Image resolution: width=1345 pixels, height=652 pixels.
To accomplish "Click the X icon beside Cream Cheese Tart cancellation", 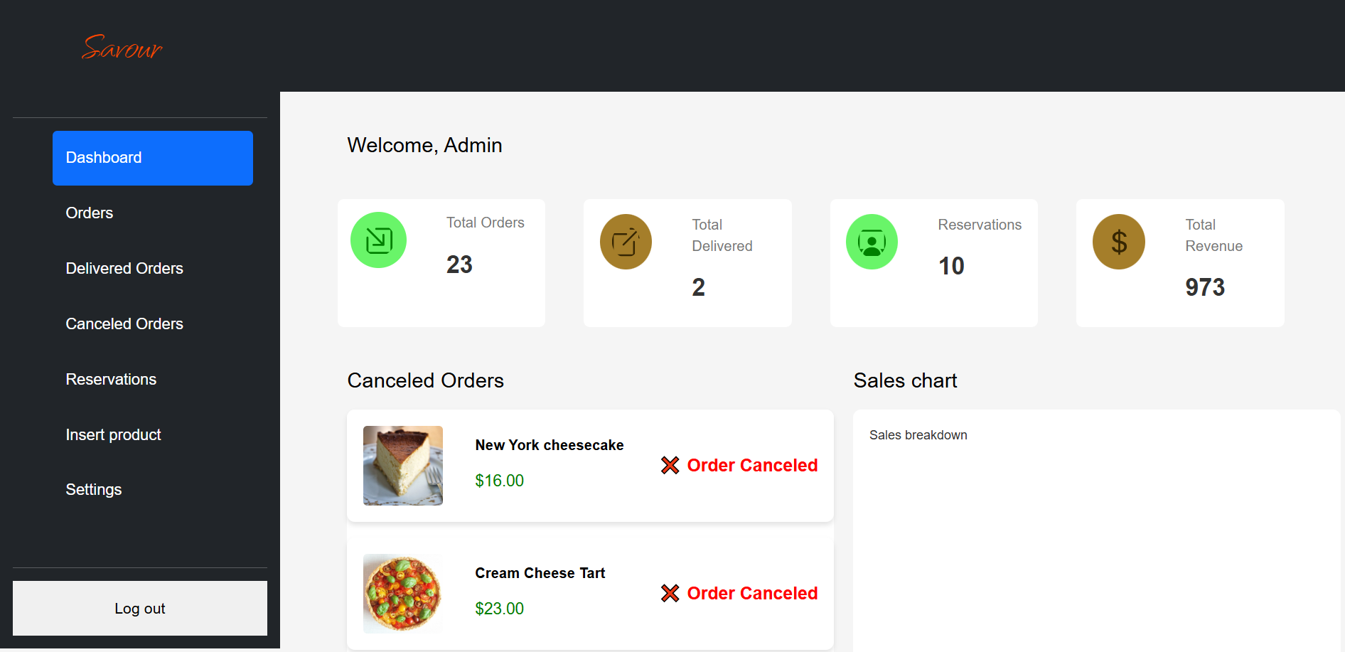I will point(669,593).
